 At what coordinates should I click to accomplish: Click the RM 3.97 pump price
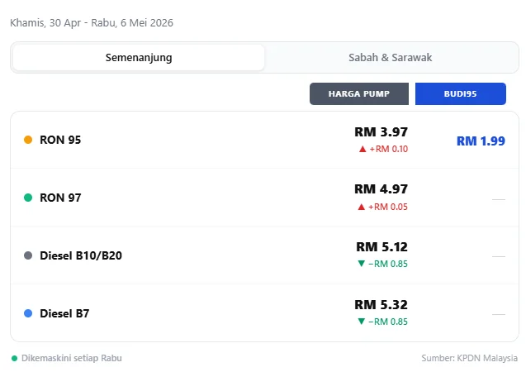(381, 131)
